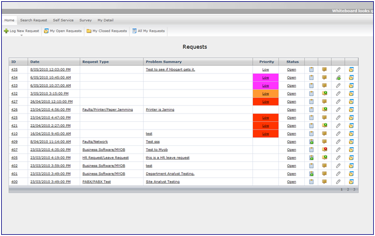
Task: Go to the Survey tab
Action: pyautogui.click(x=85, y=20)
